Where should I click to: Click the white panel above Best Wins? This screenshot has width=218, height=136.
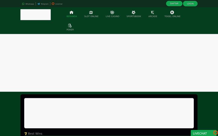109,113
